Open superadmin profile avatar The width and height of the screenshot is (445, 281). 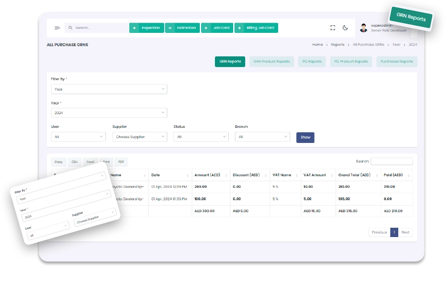364,28
